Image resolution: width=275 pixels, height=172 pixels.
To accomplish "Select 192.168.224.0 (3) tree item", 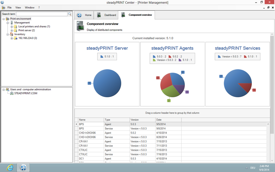I will [28, 38].
